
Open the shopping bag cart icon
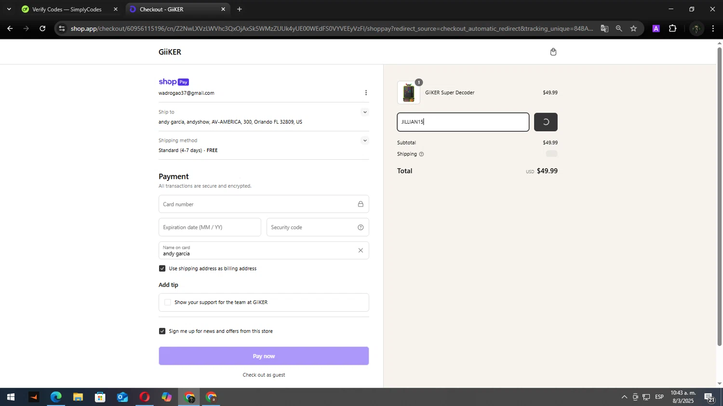(x=553, y=52)
